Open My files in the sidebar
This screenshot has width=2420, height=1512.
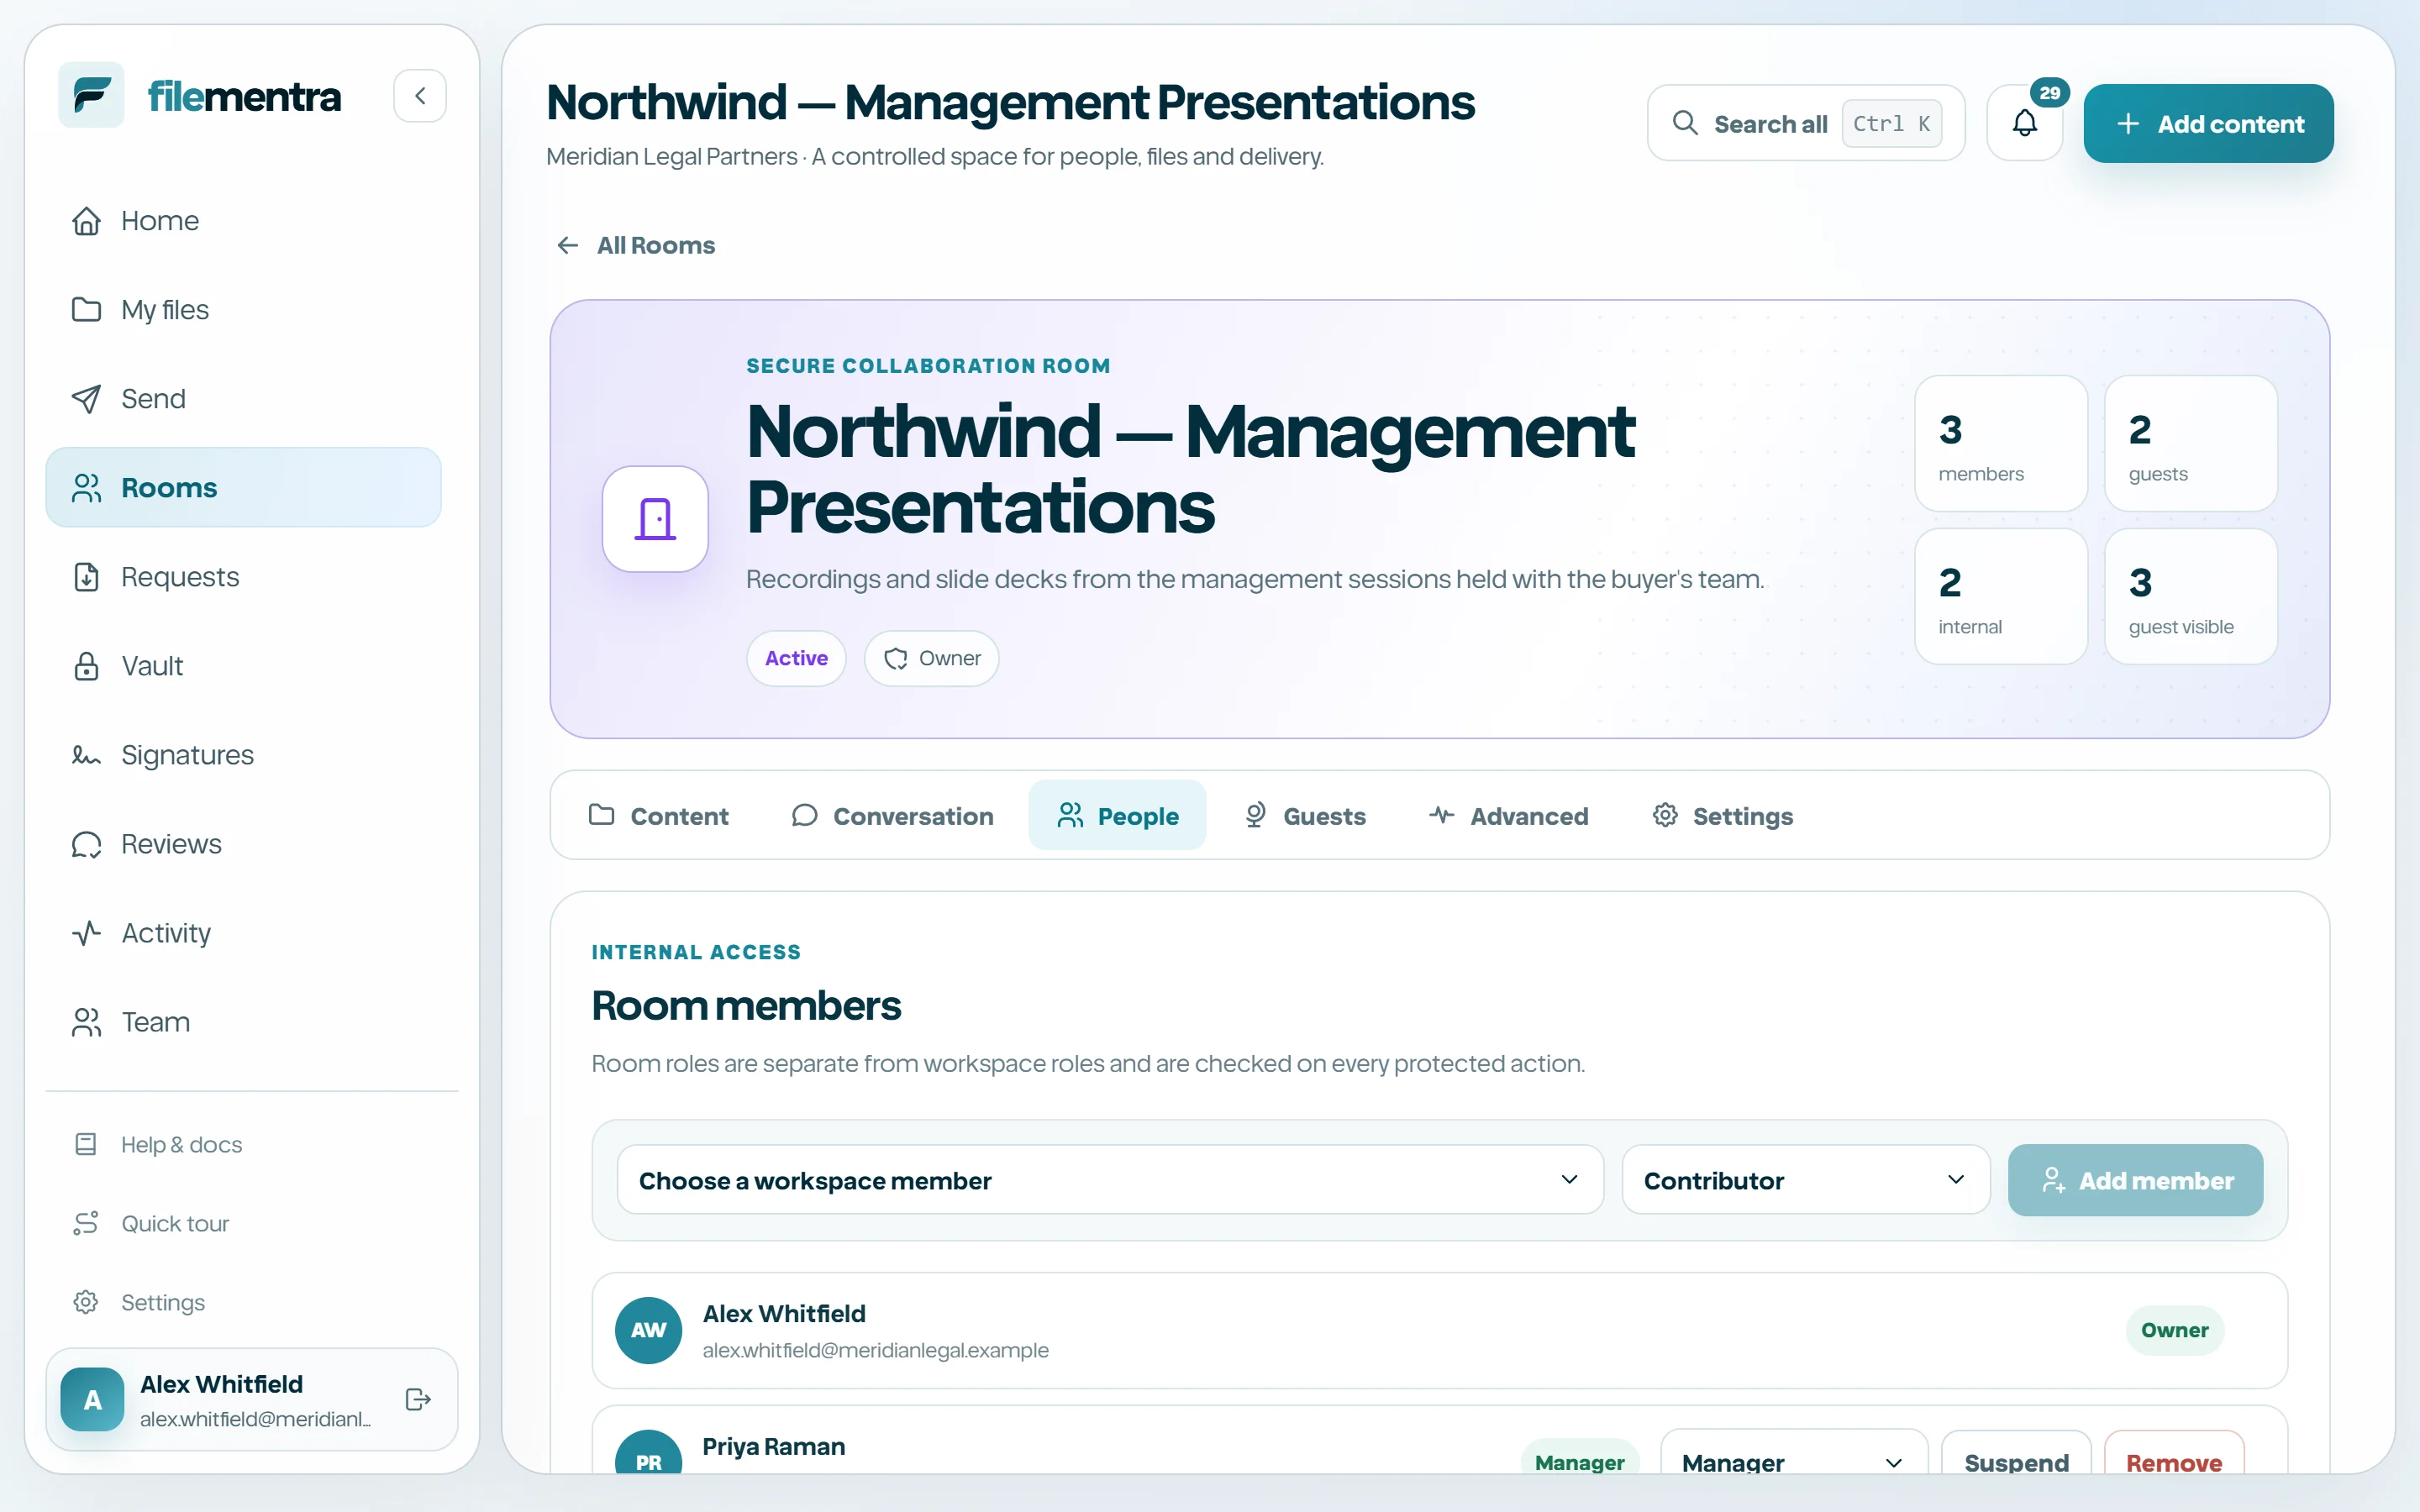(x=243, y=309)
